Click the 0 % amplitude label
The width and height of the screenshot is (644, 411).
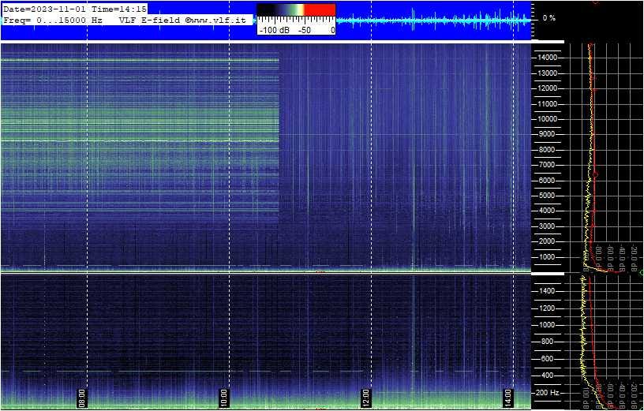point(549,18)
